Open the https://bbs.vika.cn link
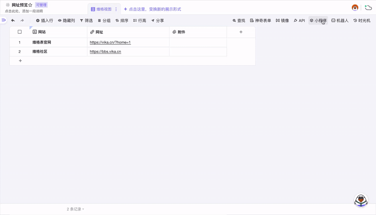Screen dimensions: 376x215 pos(105,51)
